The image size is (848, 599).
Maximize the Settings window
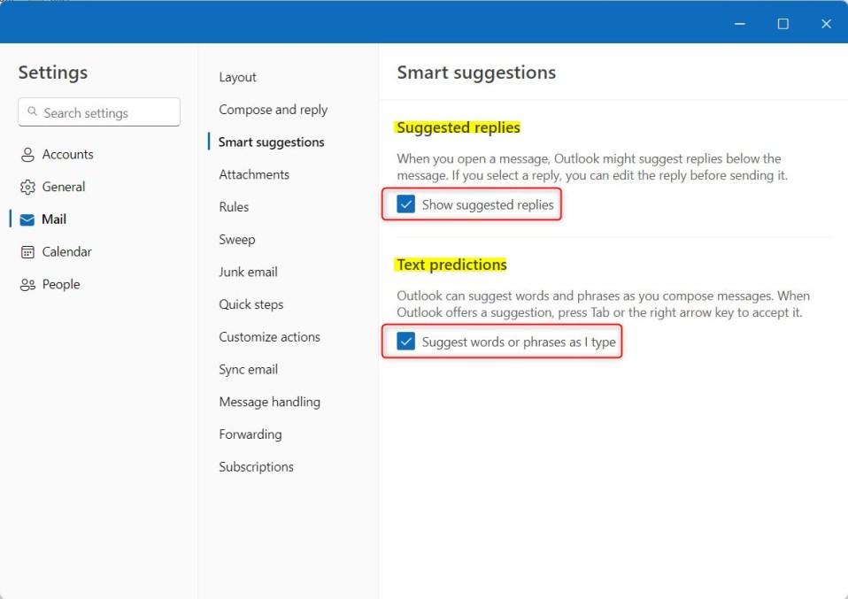tap(782, 24)
